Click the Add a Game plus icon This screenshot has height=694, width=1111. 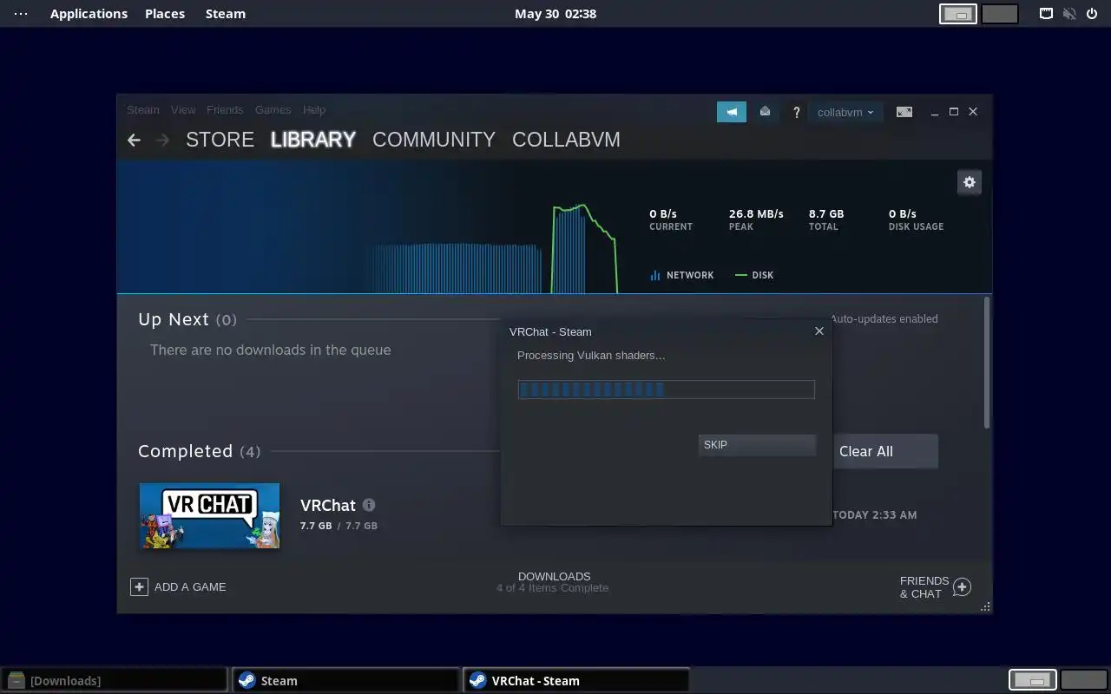pyautogui.click(x=139, y=587)
